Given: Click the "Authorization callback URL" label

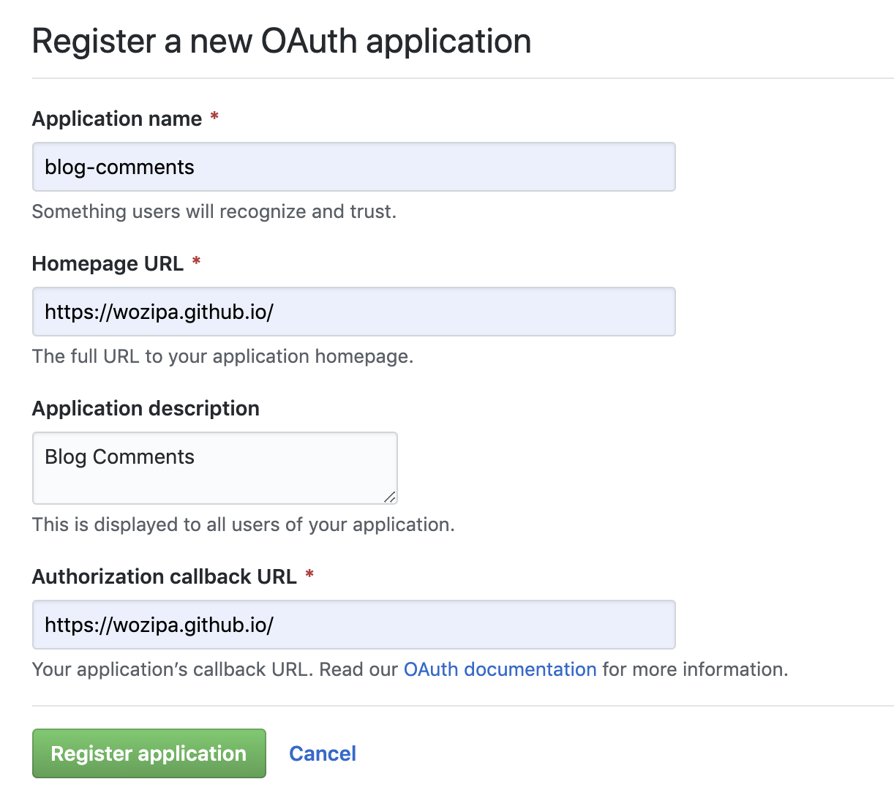Looking at the screenshot, I should pyautogui.click(x=165, y=576).
